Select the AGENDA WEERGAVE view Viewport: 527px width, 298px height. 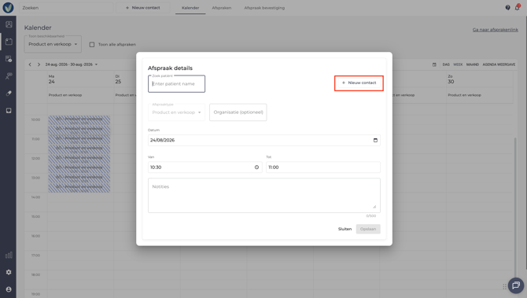[499, 64]
